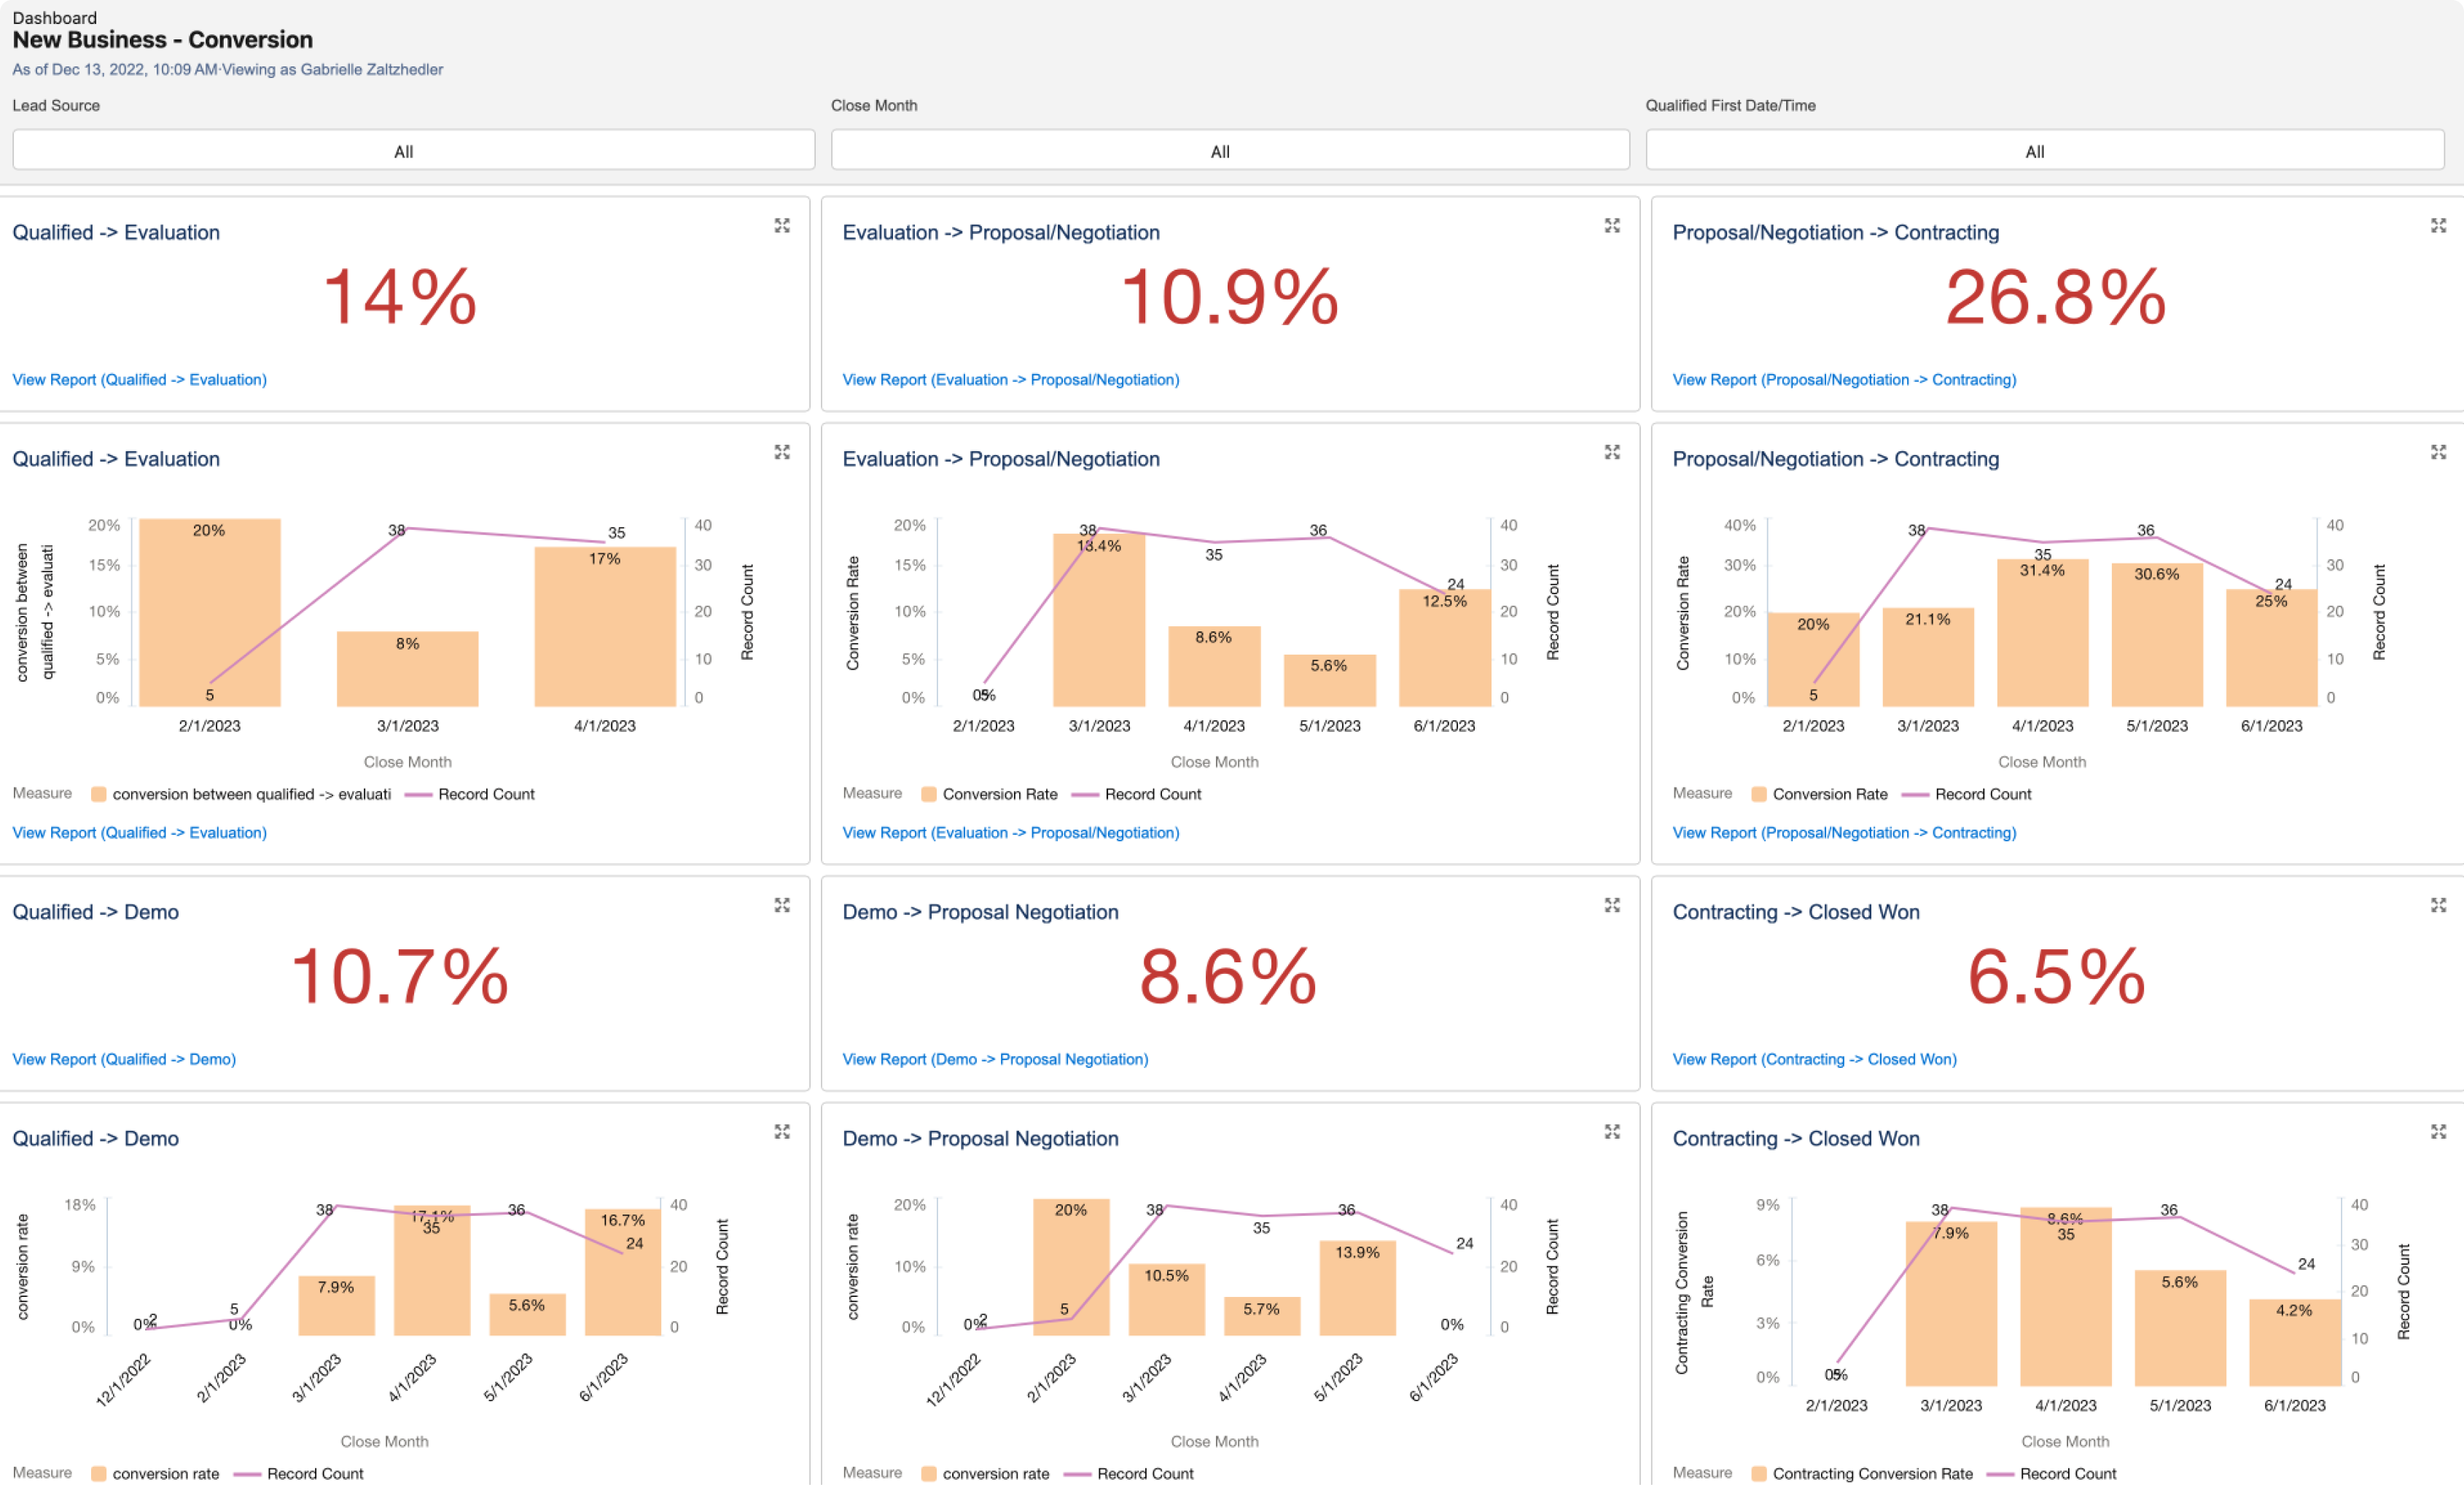Click Conversion Rate legend swatch in Evaluation chart
Screen dimensions: 2464x1485
[x=929, y=794]
